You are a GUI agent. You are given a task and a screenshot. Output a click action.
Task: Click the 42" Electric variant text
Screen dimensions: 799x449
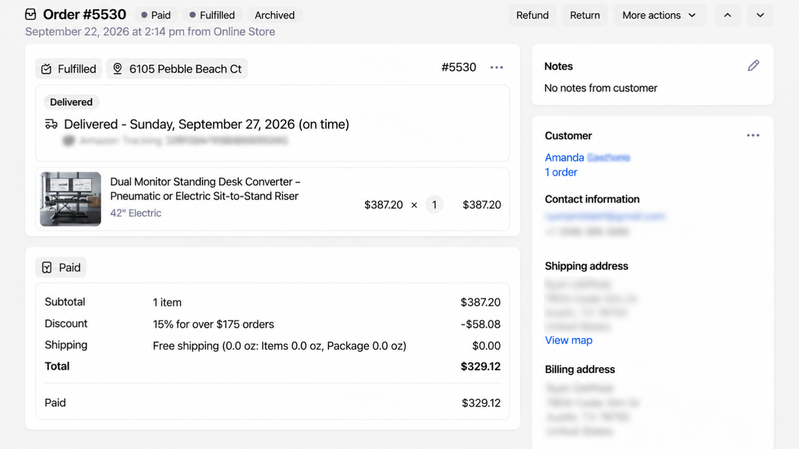coord(136,213)
